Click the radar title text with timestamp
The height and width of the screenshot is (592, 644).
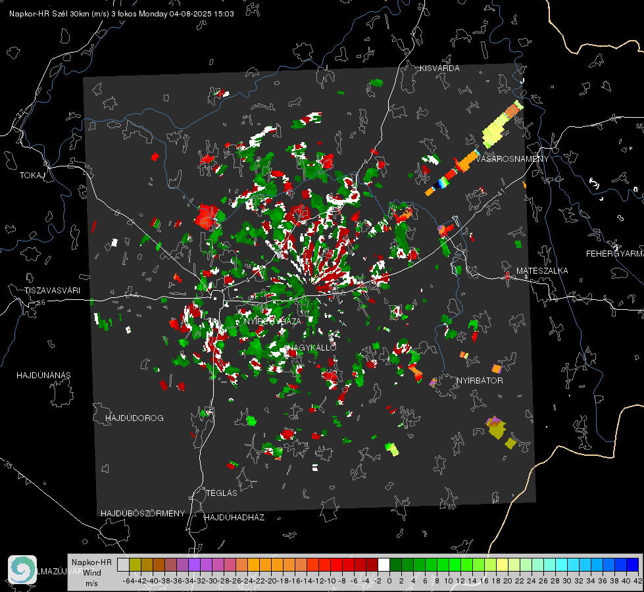click(122, 14)
